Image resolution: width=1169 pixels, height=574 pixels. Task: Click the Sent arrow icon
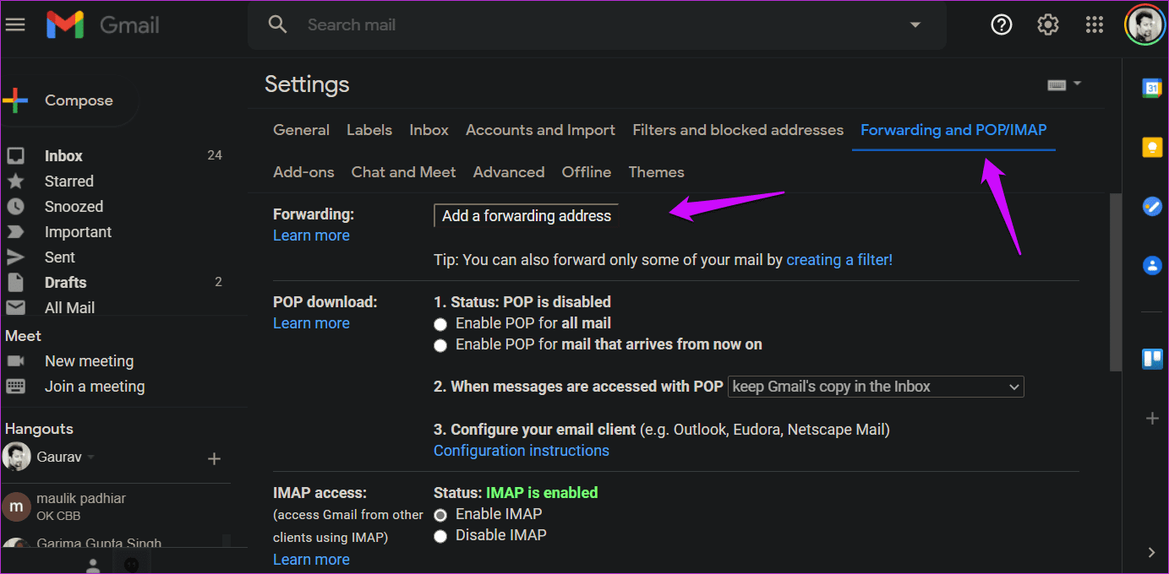(x=15, y=257)
